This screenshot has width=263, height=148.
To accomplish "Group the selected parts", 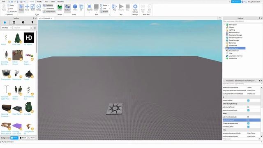I will [x=104, y=5].
